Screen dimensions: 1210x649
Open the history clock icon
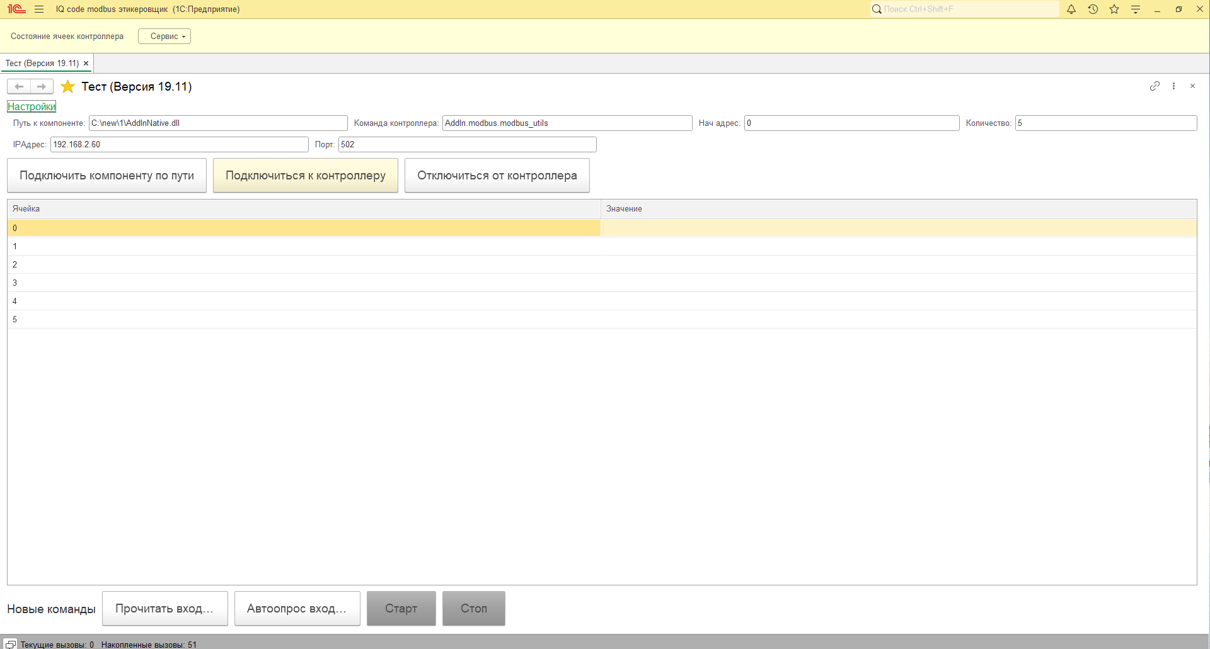tap(1093, 9)
